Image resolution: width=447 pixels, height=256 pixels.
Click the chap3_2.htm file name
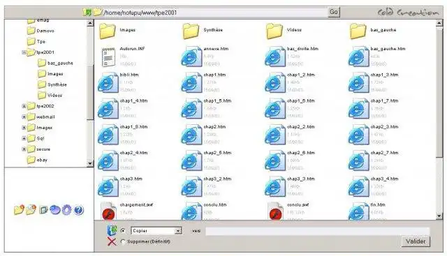(217, 179)
